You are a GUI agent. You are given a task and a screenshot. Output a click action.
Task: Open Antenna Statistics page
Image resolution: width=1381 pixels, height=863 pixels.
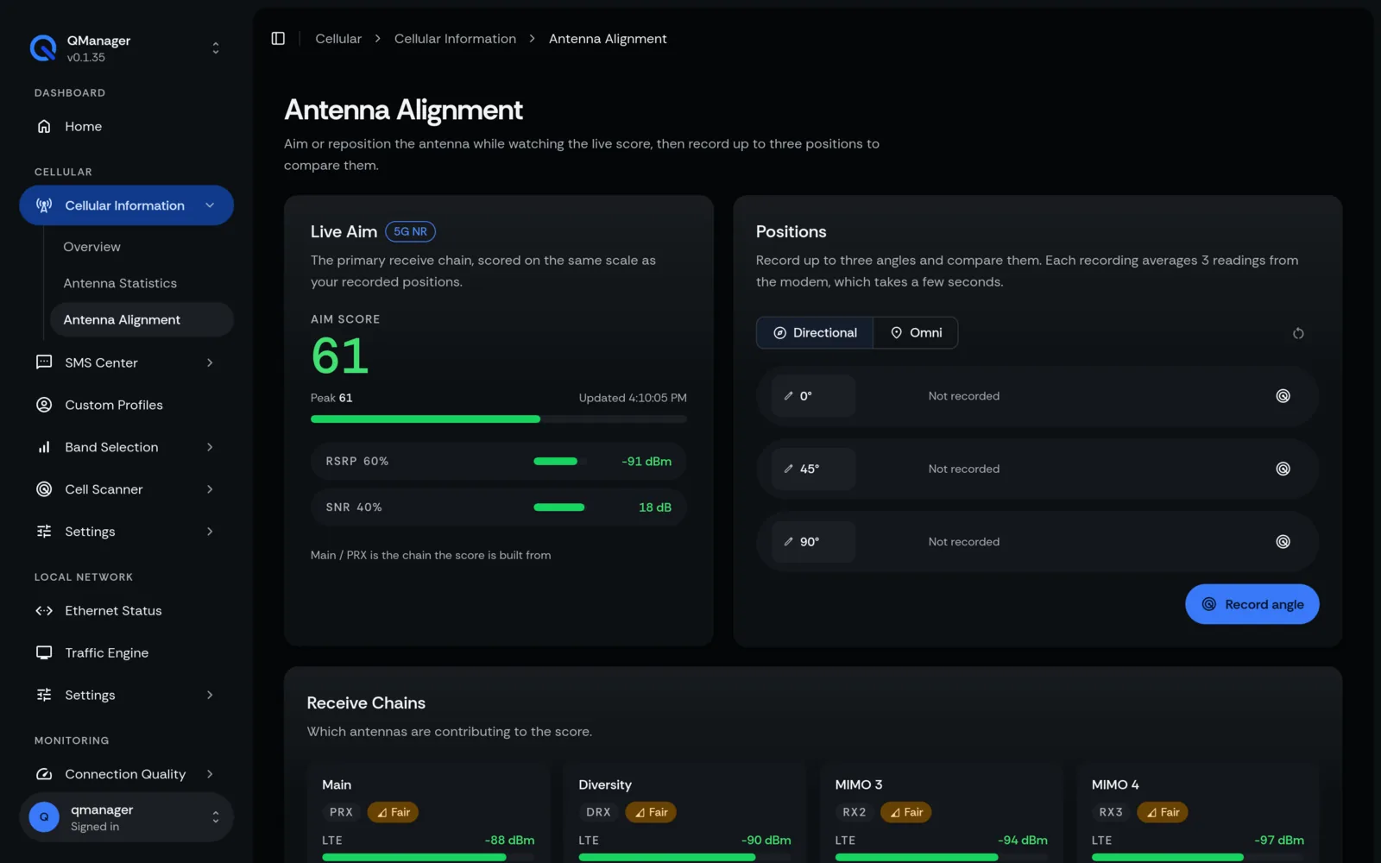click(120, 283)
